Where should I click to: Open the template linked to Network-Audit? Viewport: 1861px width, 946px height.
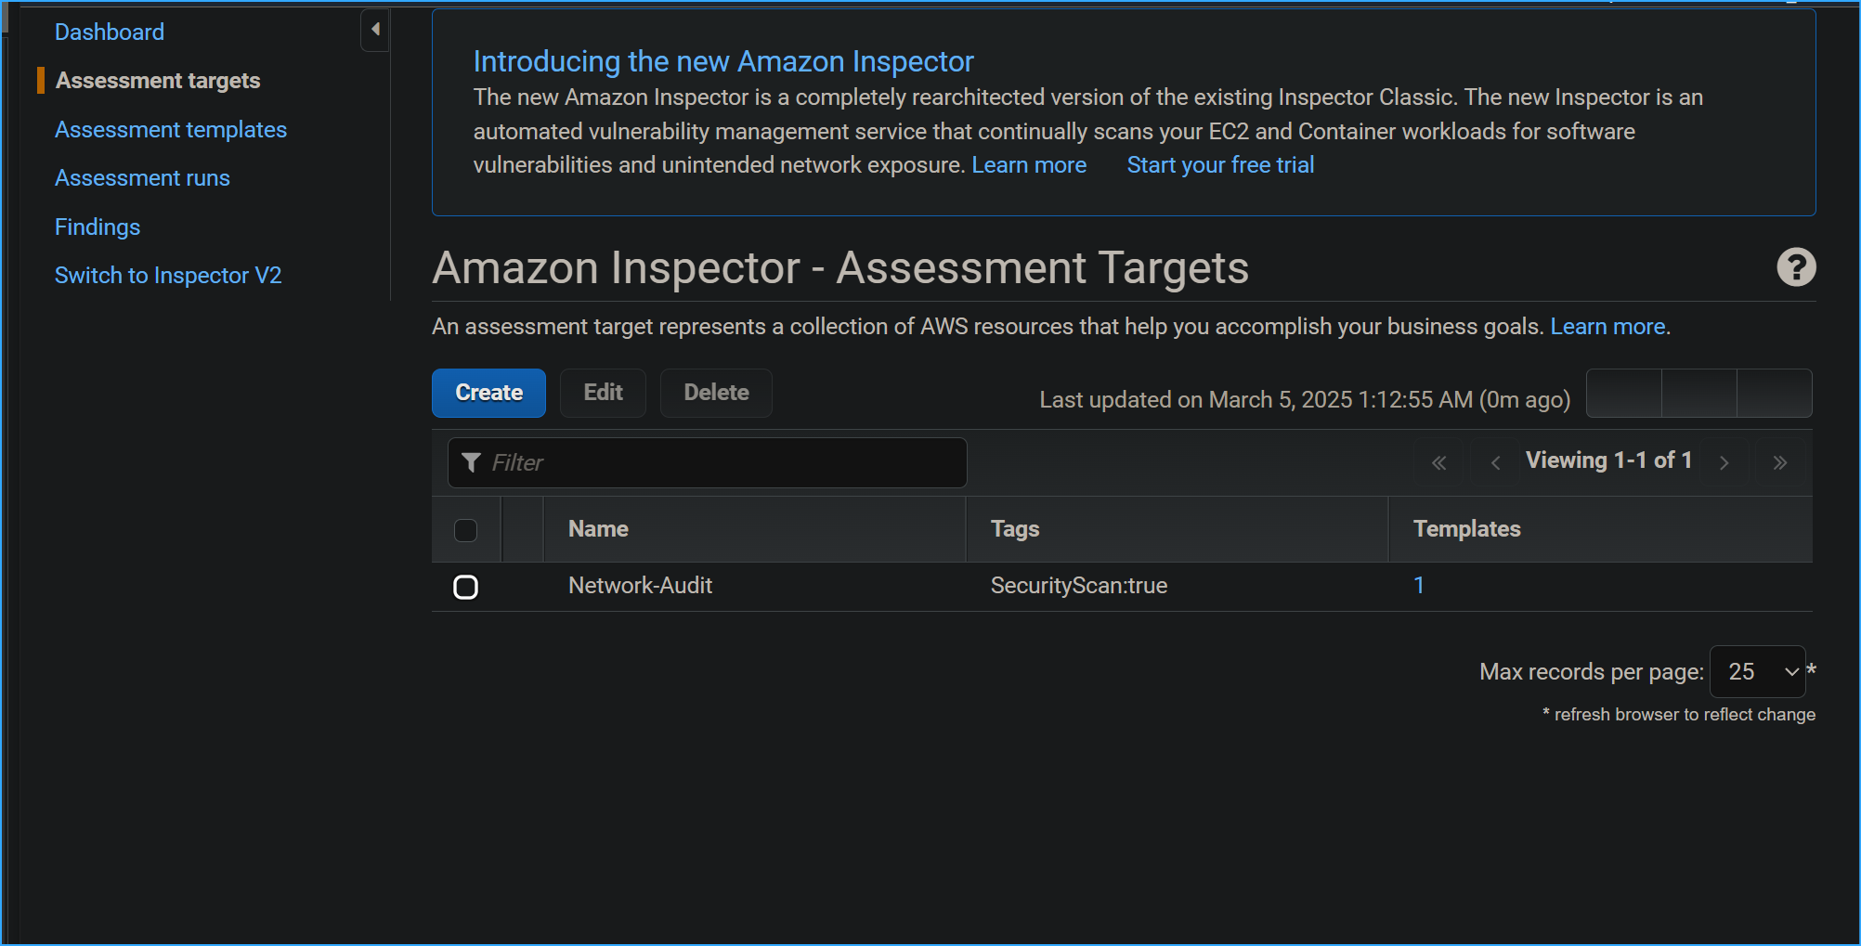[x=1419, y=585]
